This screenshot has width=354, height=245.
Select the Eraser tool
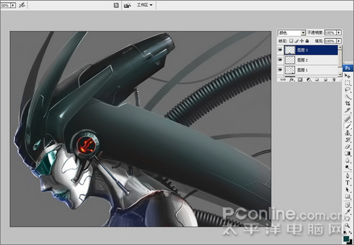point(347,147)
